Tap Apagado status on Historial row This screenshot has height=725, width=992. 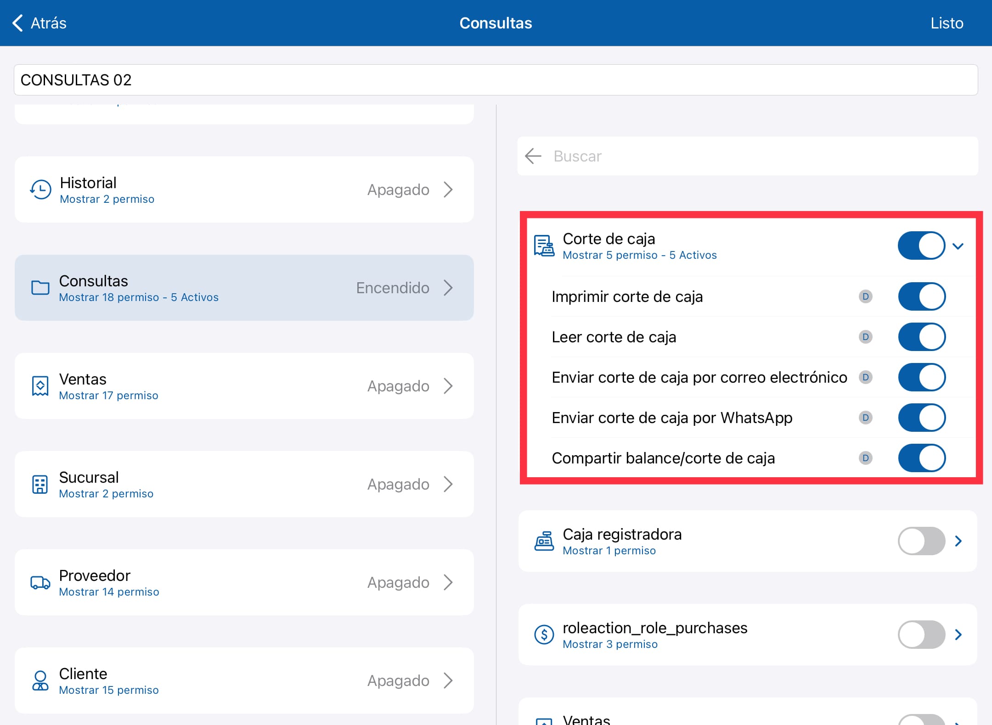click(x=398, y=190)
